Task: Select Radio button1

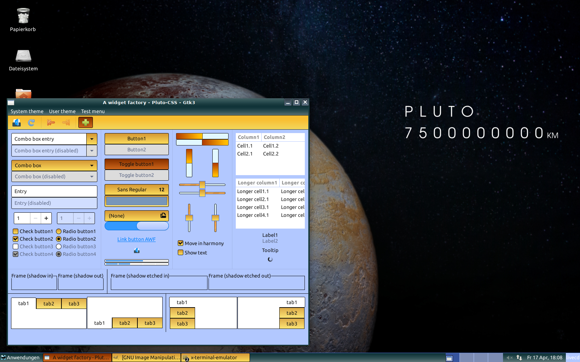Action: click(59, 231)
